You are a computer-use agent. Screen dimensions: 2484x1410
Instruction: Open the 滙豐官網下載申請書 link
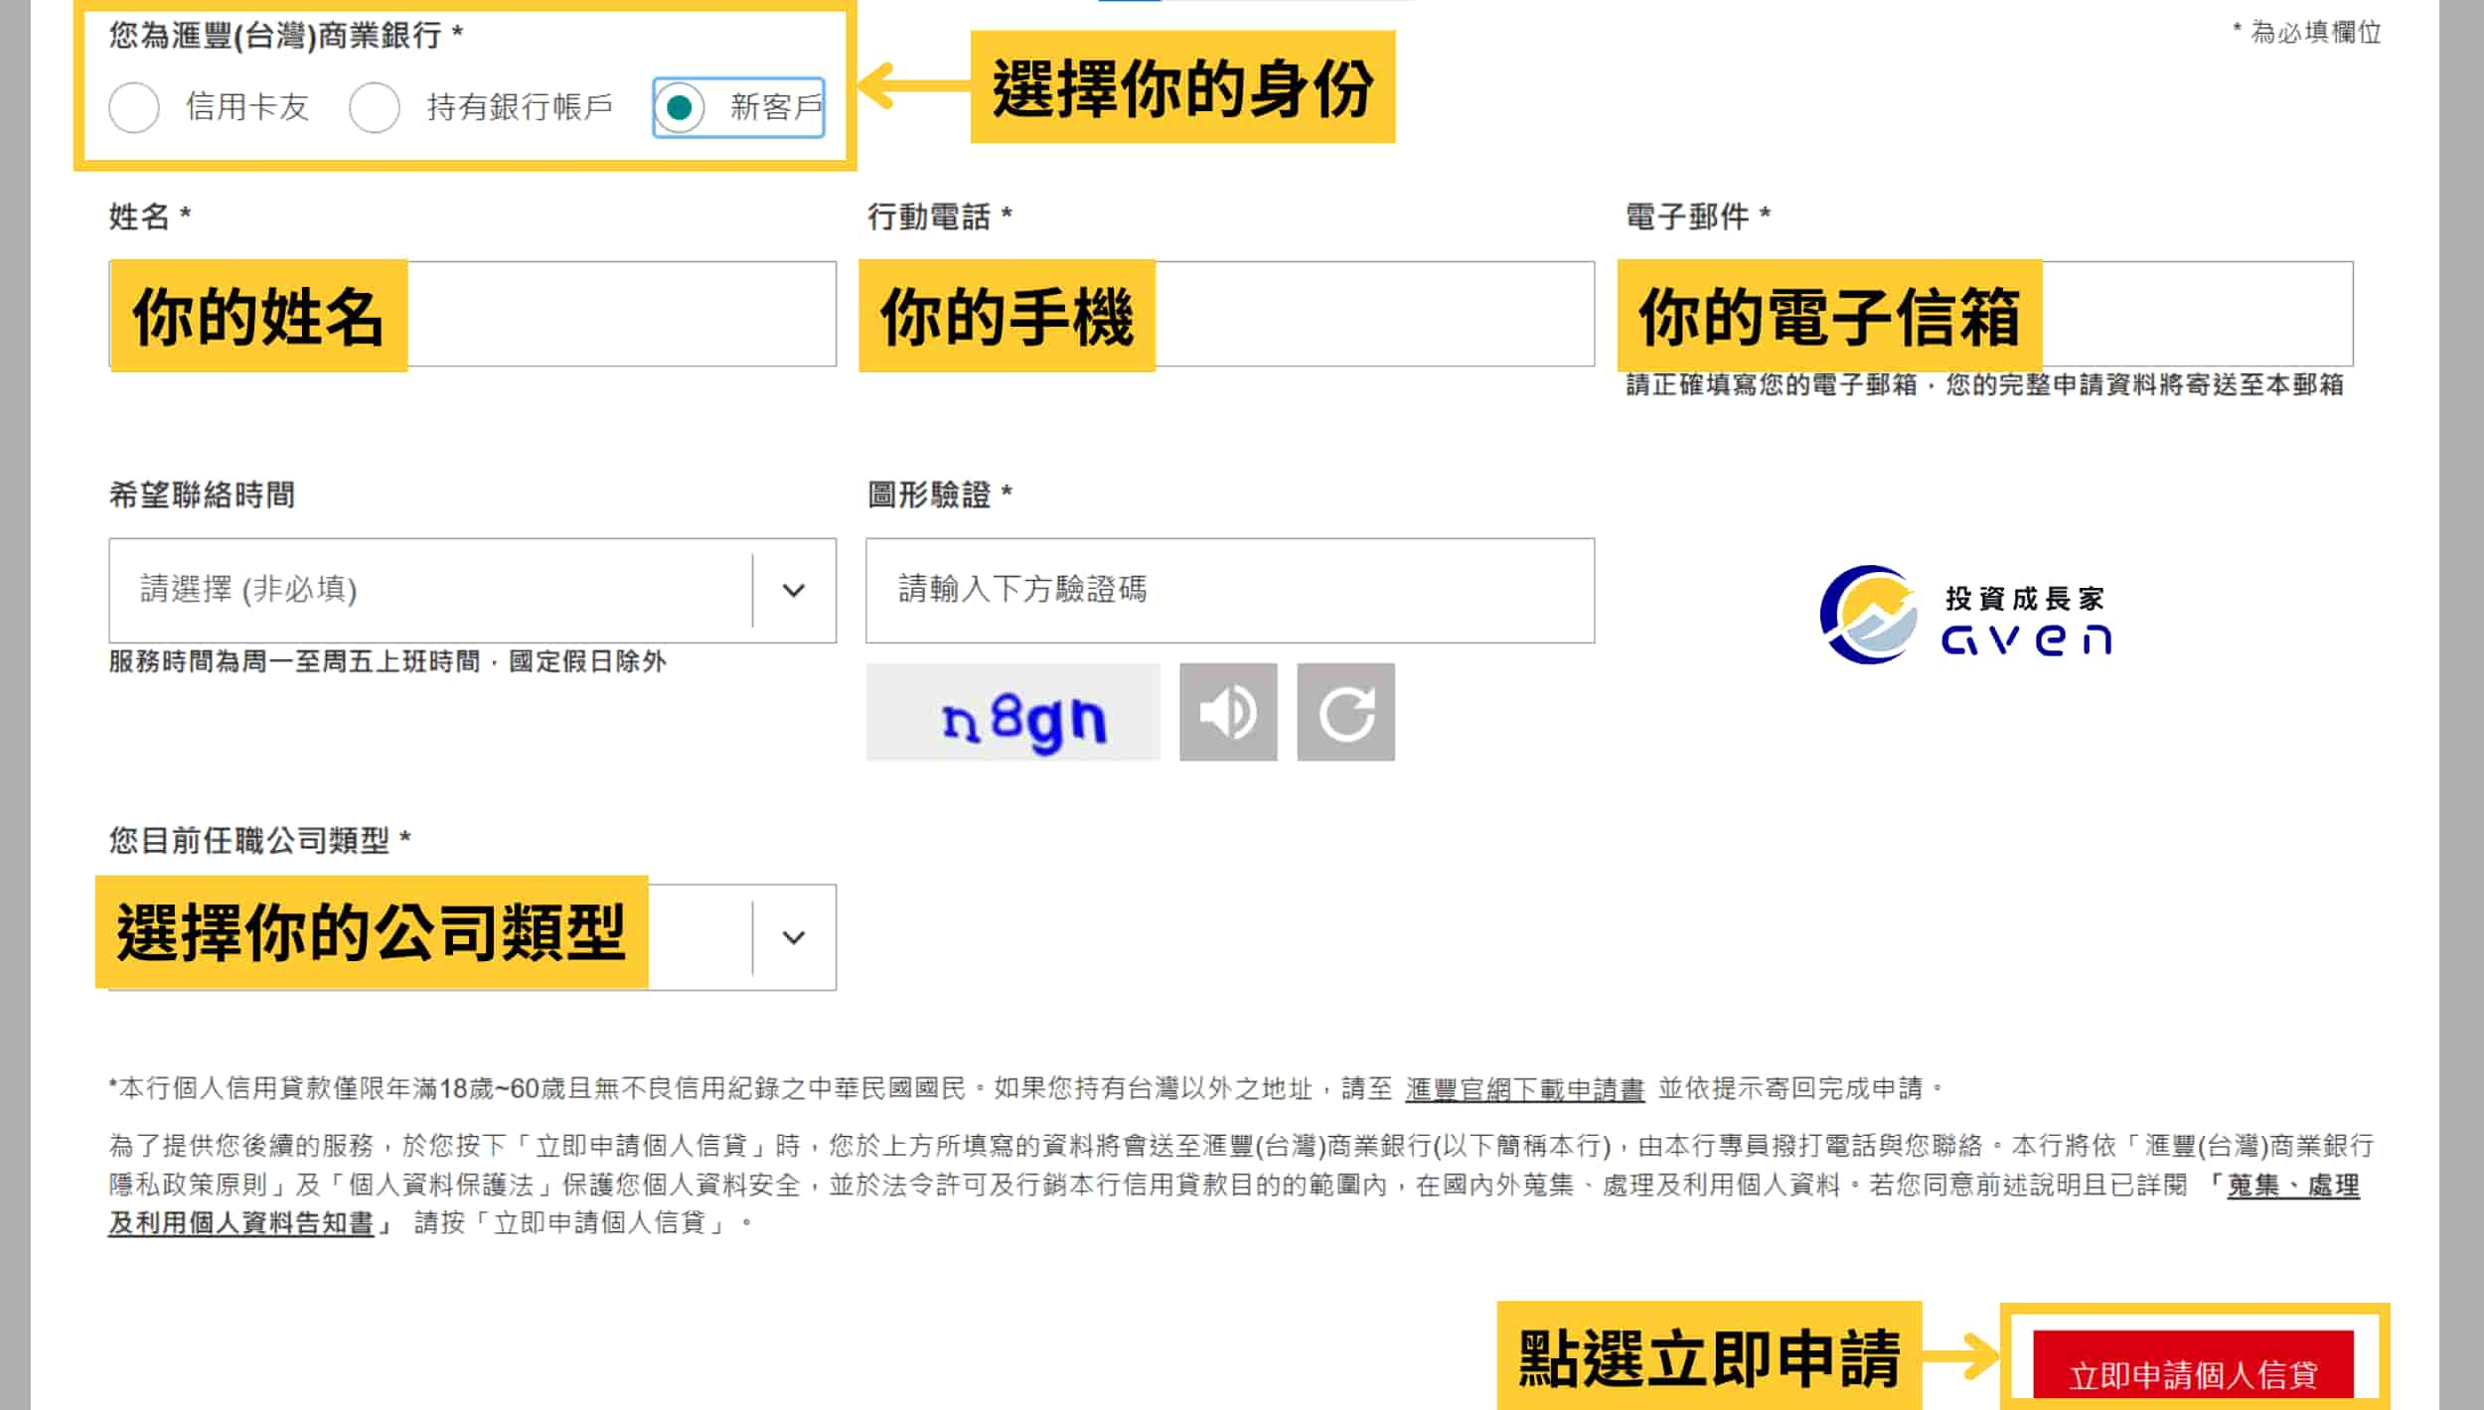[1525, 1089]
